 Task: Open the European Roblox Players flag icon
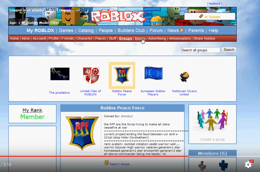pyautogui.click(x=154, y=73)
